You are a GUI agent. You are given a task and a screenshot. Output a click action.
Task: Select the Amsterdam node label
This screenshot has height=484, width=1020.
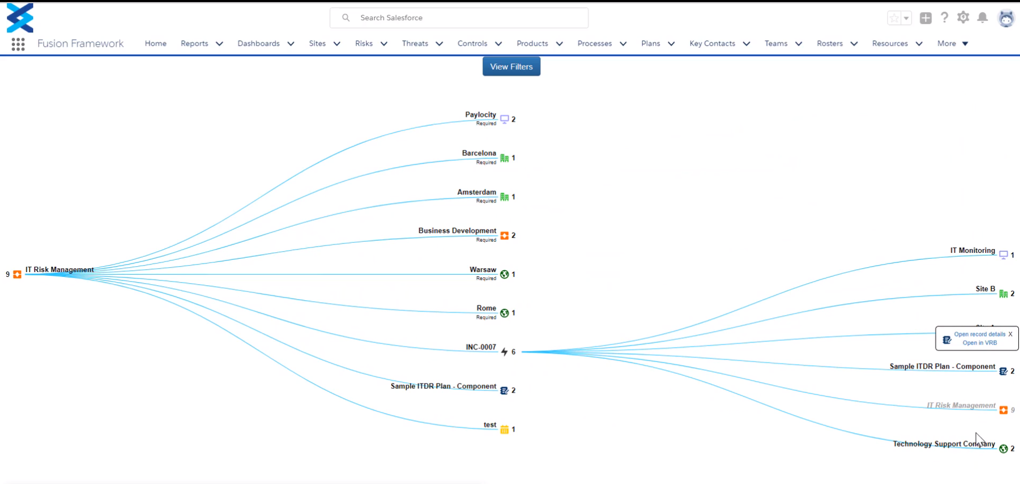click(477, 192)
